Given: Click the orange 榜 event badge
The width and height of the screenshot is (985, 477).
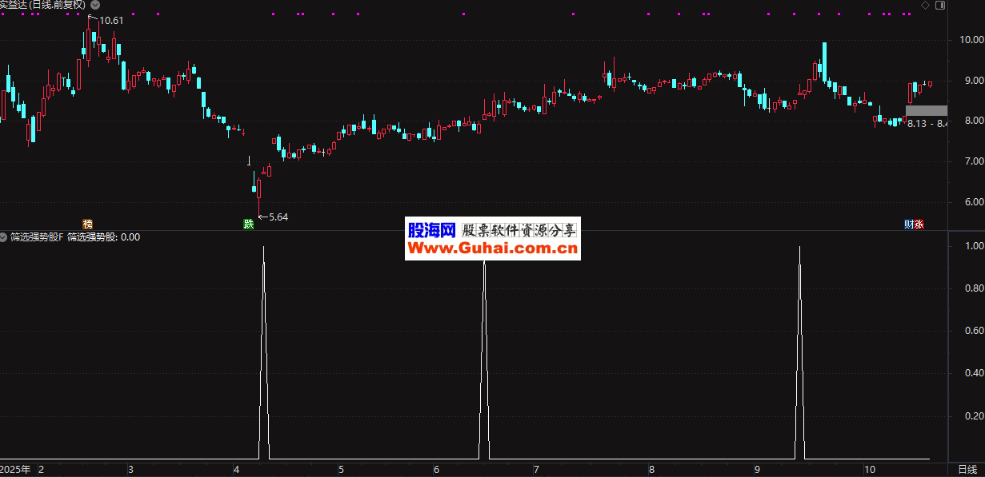Looking at the screenshot, I should 88,224.
